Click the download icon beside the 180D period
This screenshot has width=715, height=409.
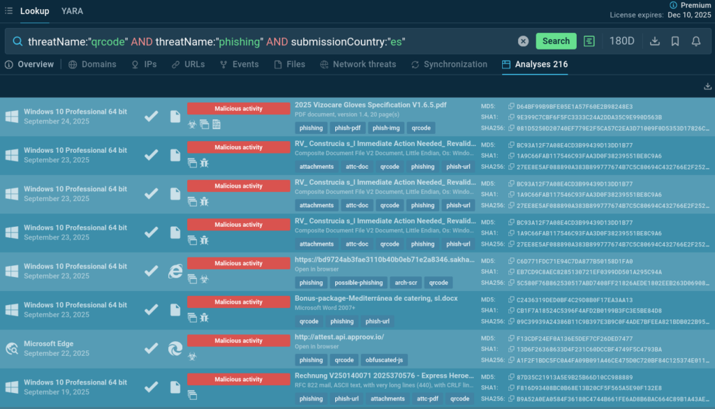click(655, 41)
